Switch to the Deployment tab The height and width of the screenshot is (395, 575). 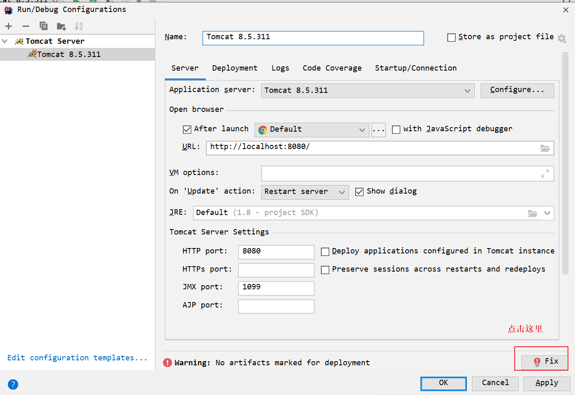(x=235, y=68)
